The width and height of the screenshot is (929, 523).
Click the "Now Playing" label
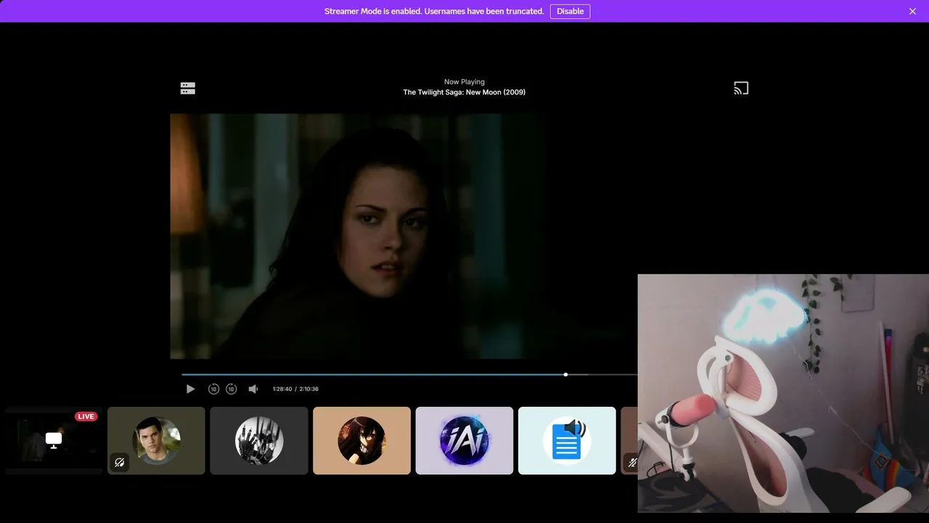(x=464, y=82)
